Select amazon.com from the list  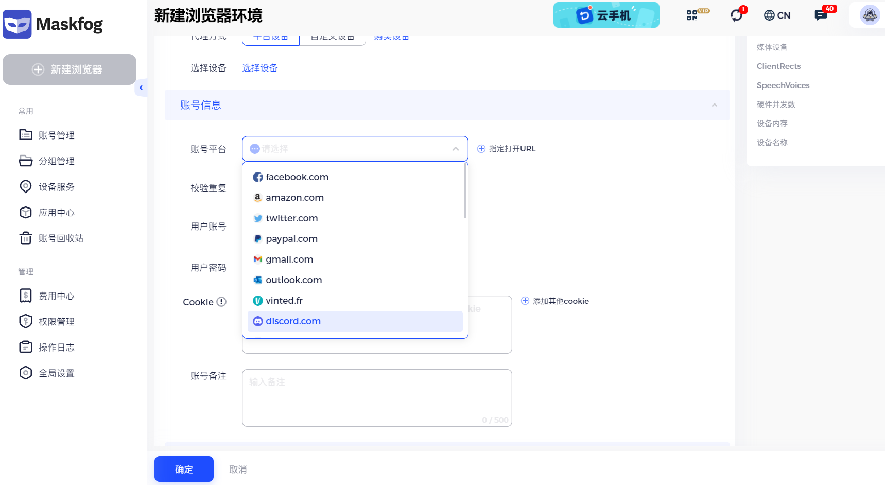click(355, 198)
